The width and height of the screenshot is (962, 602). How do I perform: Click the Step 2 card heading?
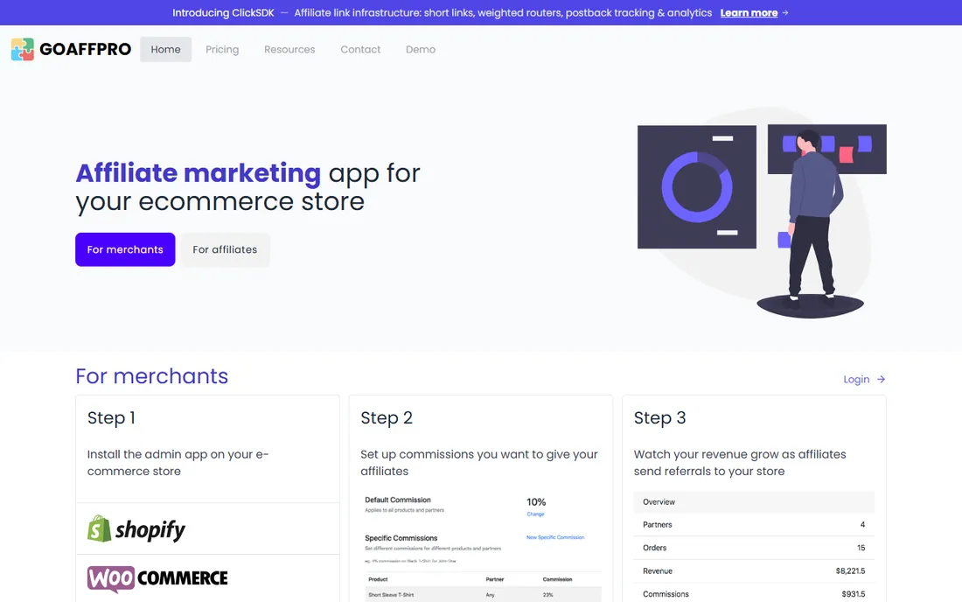click(x=387, y=418)
